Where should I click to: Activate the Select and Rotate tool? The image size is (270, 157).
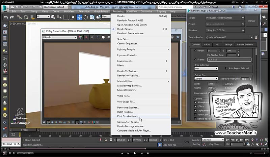(x=86, y=17)
